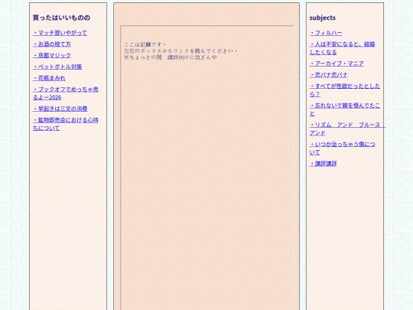Open the お酒の捨て方 link

coord(52,44)
